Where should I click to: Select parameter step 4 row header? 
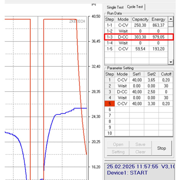point(109,98)
